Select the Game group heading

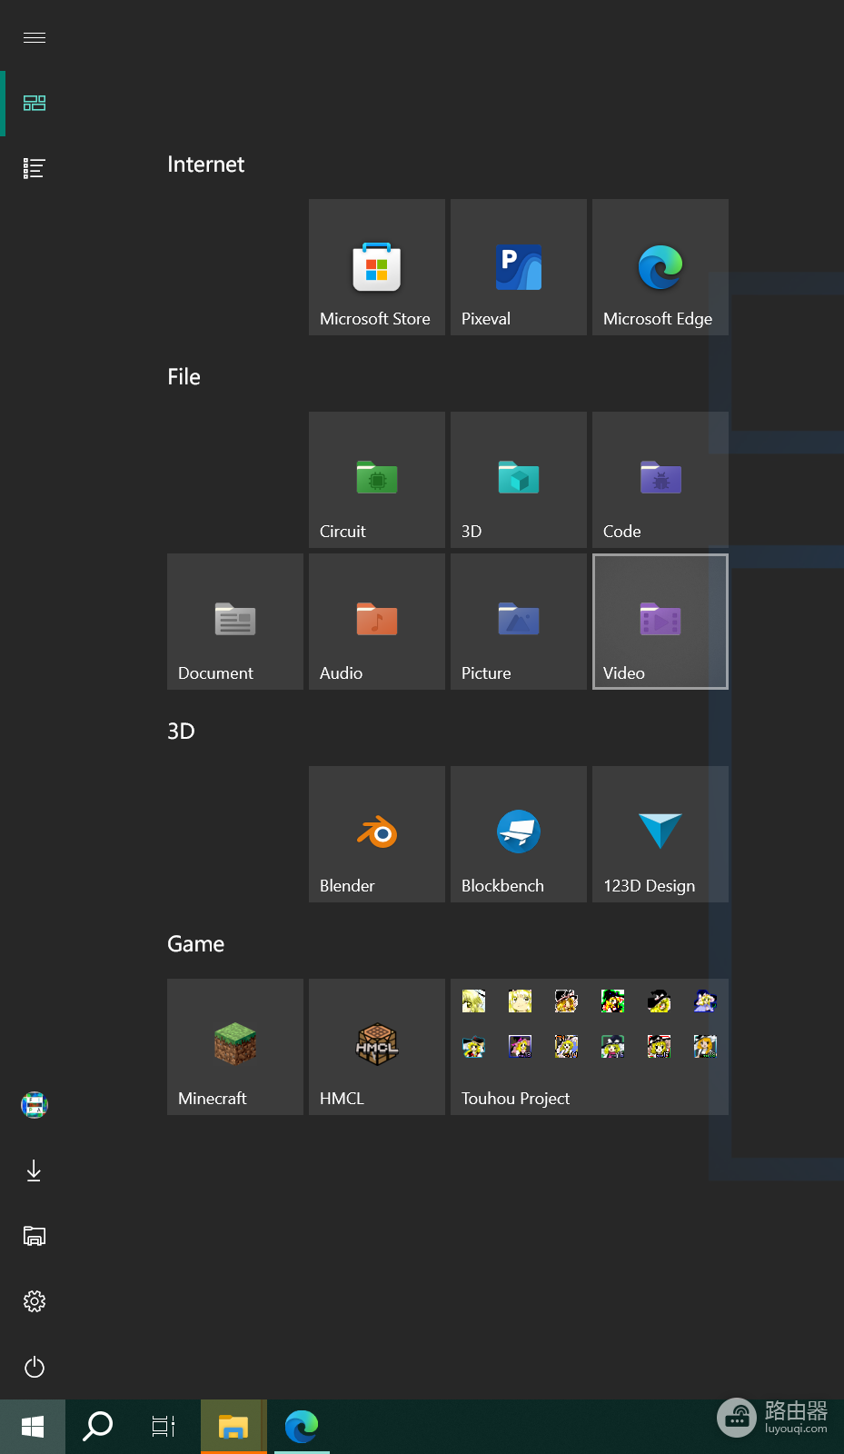[x=195, y=944]
